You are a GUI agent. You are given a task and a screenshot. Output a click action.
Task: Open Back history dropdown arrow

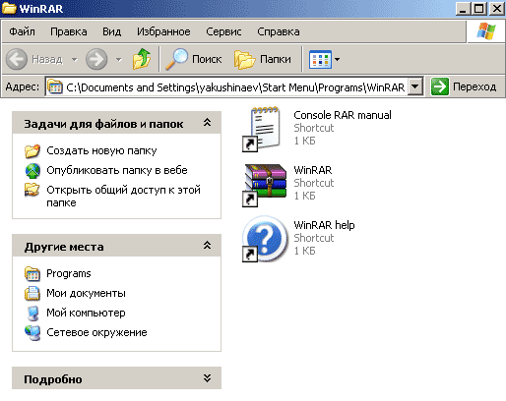tap(75, 60)
